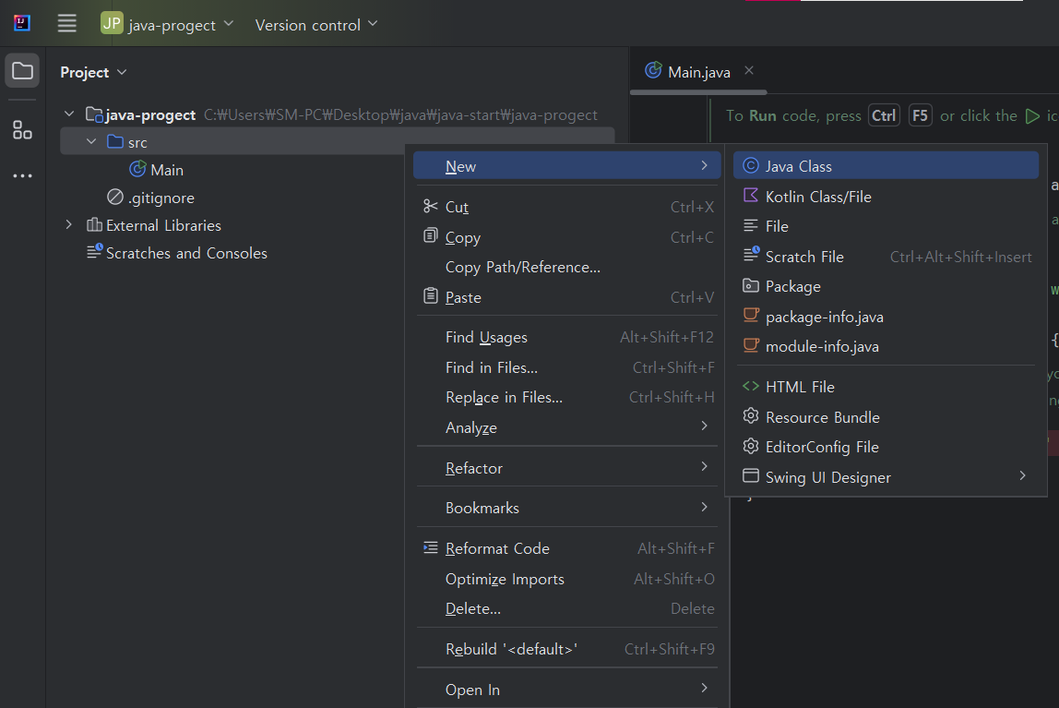Click the Paste clipboard icon
The height and width of the screenshot is (708, 1059).
430,296
